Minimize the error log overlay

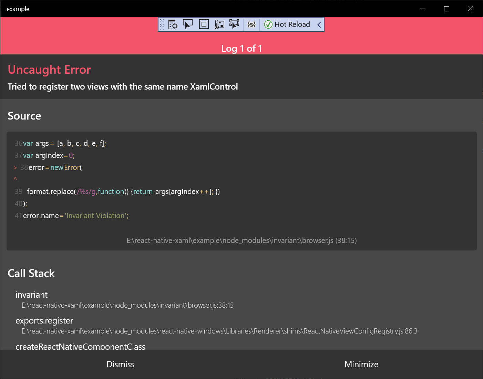click(x=361, y=364)
